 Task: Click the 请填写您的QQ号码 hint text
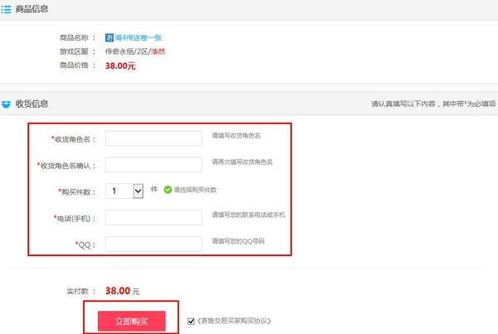pos(238,241)
